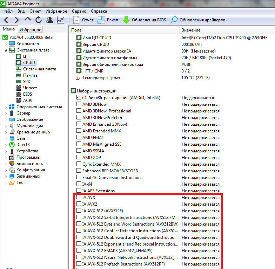Switch to the Меню tab
The height and width of the screenshot is (269, 275).
point(9,29)
